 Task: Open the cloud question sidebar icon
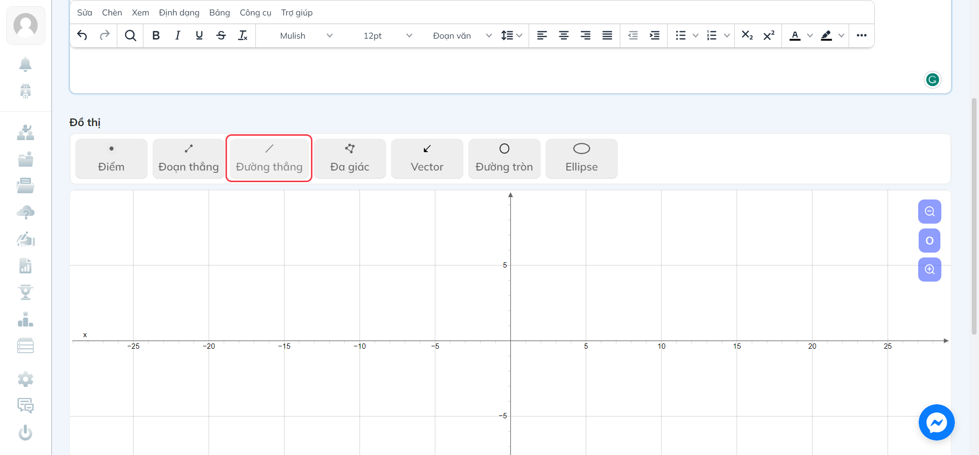pyautogui.click(x=26, y=212)
